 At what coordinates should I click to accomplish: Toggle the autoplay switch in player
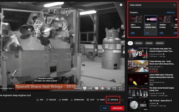(90, 88)
